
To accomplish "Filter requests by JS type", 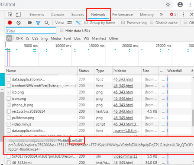I will [27, 39].
